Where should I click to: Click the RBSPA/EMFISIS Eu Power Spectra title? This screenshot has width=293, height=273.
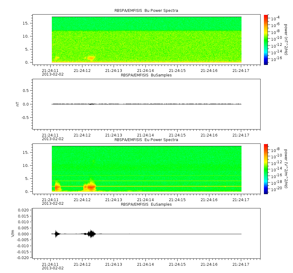point(146,140)
